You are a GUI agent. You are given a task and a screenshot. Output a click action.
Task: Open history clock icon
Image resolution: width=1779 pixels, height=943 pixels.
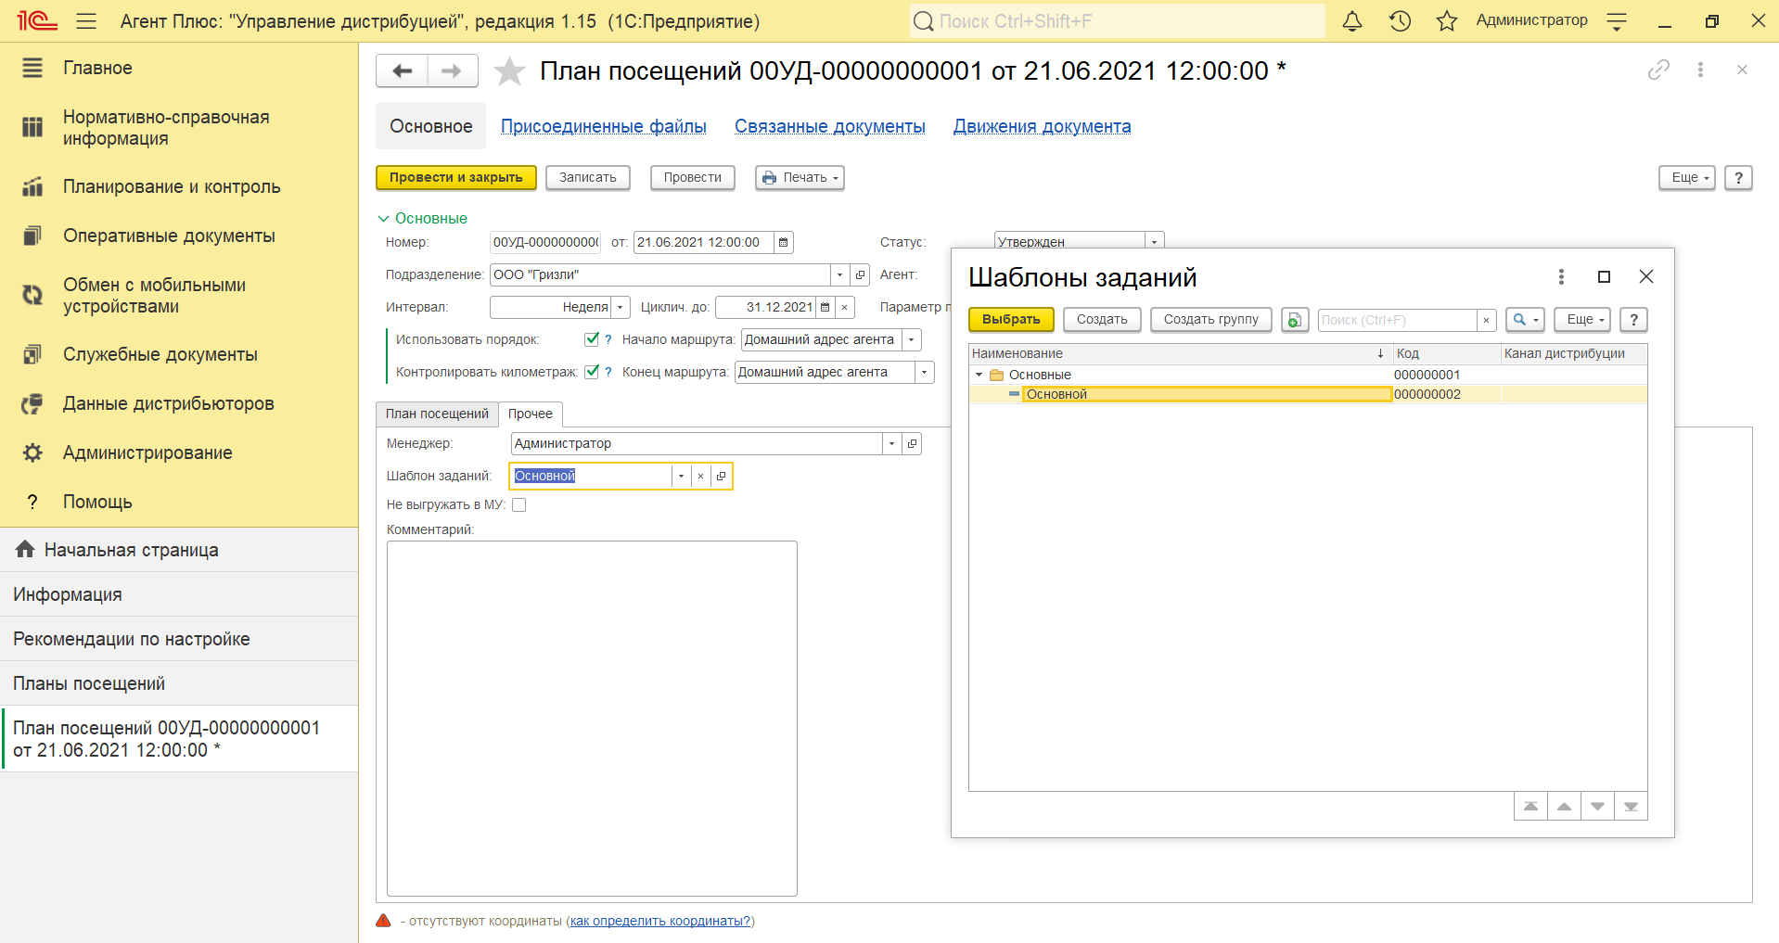pos(1400,20)
